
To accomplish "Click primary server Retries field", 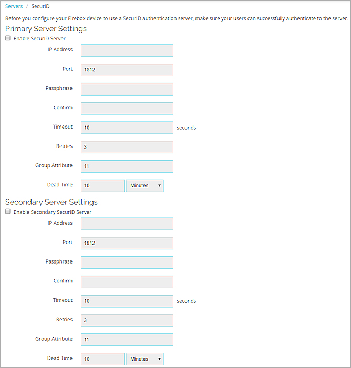I will (127, 147).
